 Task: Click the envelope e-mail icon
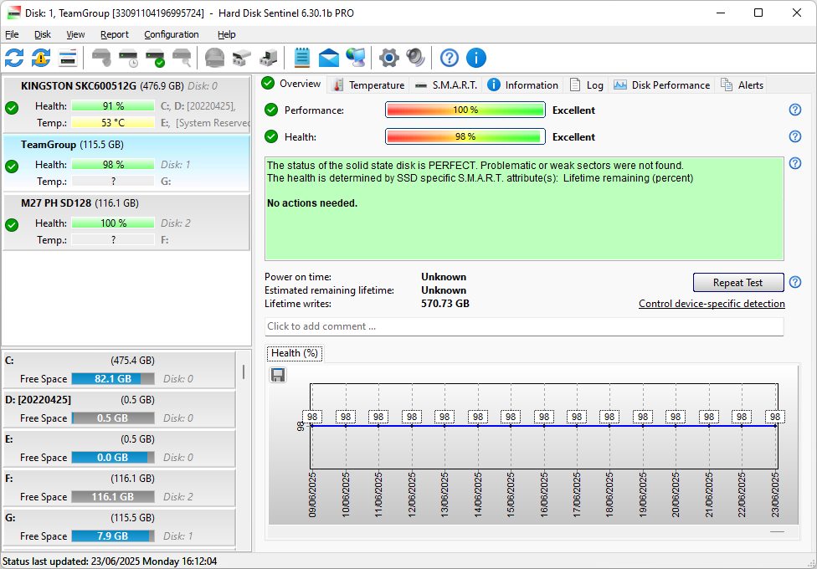[329, 58]
